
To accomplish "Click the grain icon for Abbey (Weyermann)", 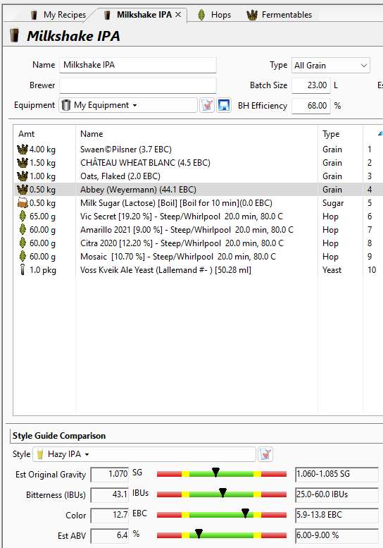I will pyautogui.click(x=23, y=190).
